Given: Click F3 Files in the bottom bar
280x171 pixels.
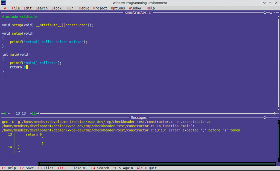Looking at the screenshot, I should click(x=46, y=168).
